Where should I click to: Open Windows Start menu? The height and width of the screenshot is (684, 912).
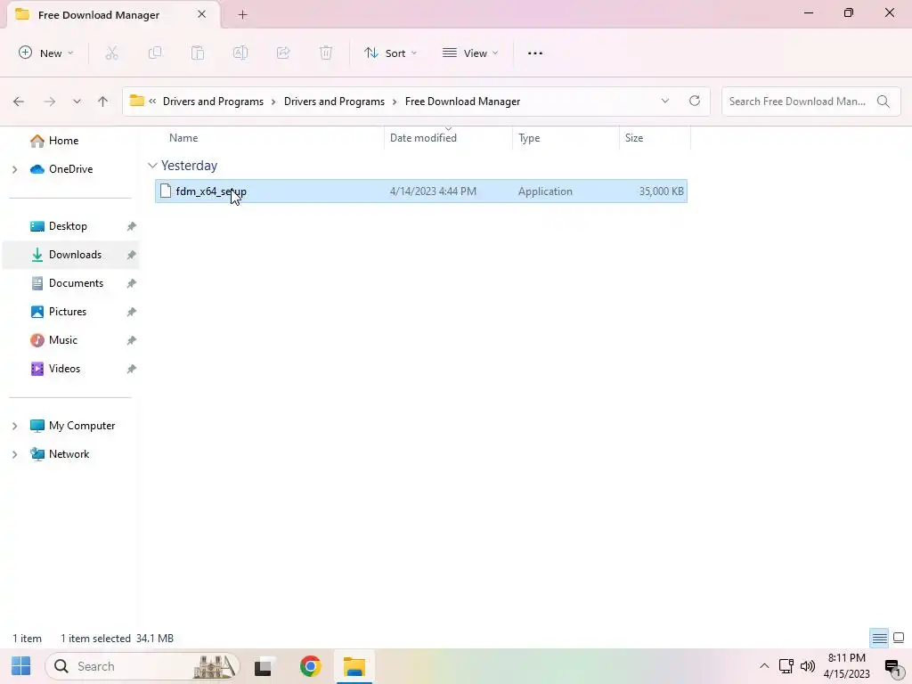21,666
